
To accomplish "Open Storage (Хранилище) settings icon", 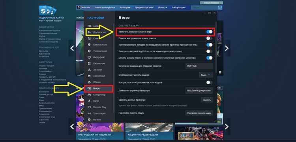I will (90, 76).
